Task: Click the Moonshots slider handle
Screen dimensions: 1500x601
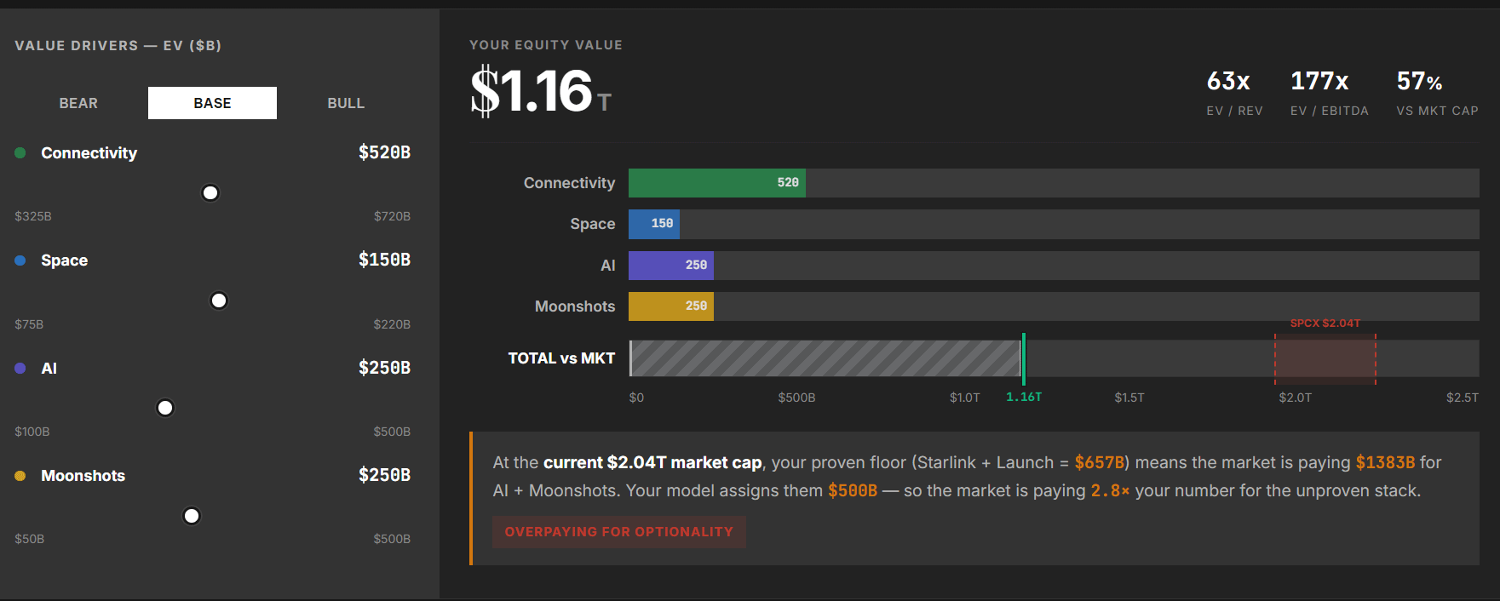Action: [192, 516]
